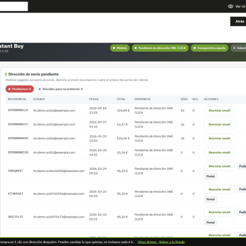The width and height of the screenshot is (246, 246).
Task: Click the date 2026-09-27 11:15
Action: click(x=98, y=125)
